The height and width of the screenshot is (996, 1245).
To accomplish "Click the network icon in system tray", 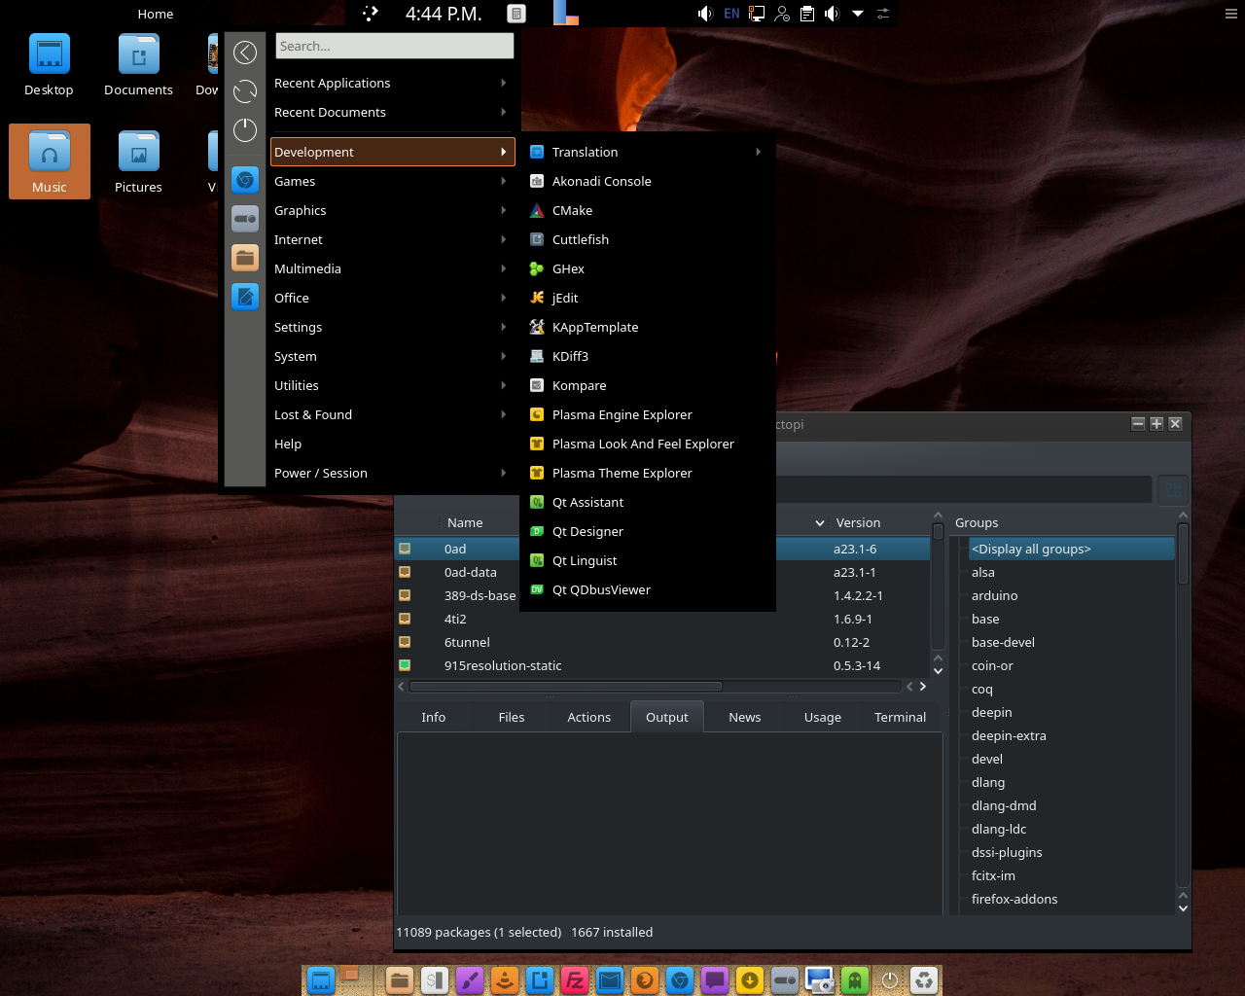I will tap(757, 14).
